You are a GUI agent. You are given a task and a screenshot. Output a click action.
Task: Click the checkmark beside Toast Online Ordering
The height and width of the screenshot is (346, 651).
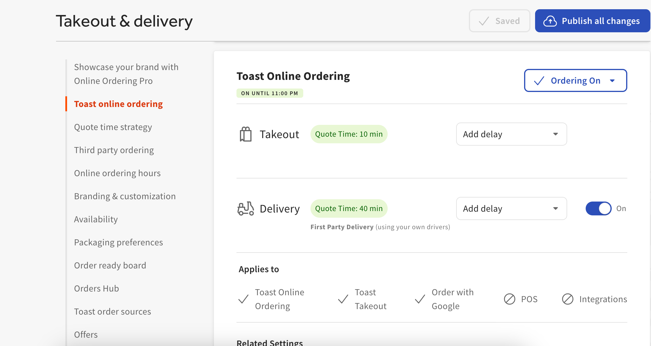click(243, 299)
